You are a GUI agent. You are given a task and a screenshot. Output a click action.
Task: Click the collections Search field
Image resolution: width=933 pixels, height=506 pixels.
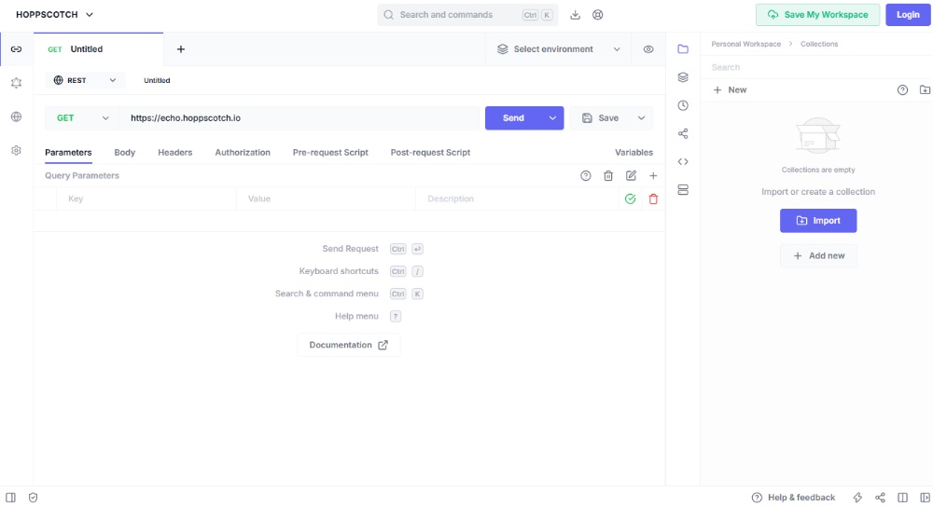tap(816, 67)
